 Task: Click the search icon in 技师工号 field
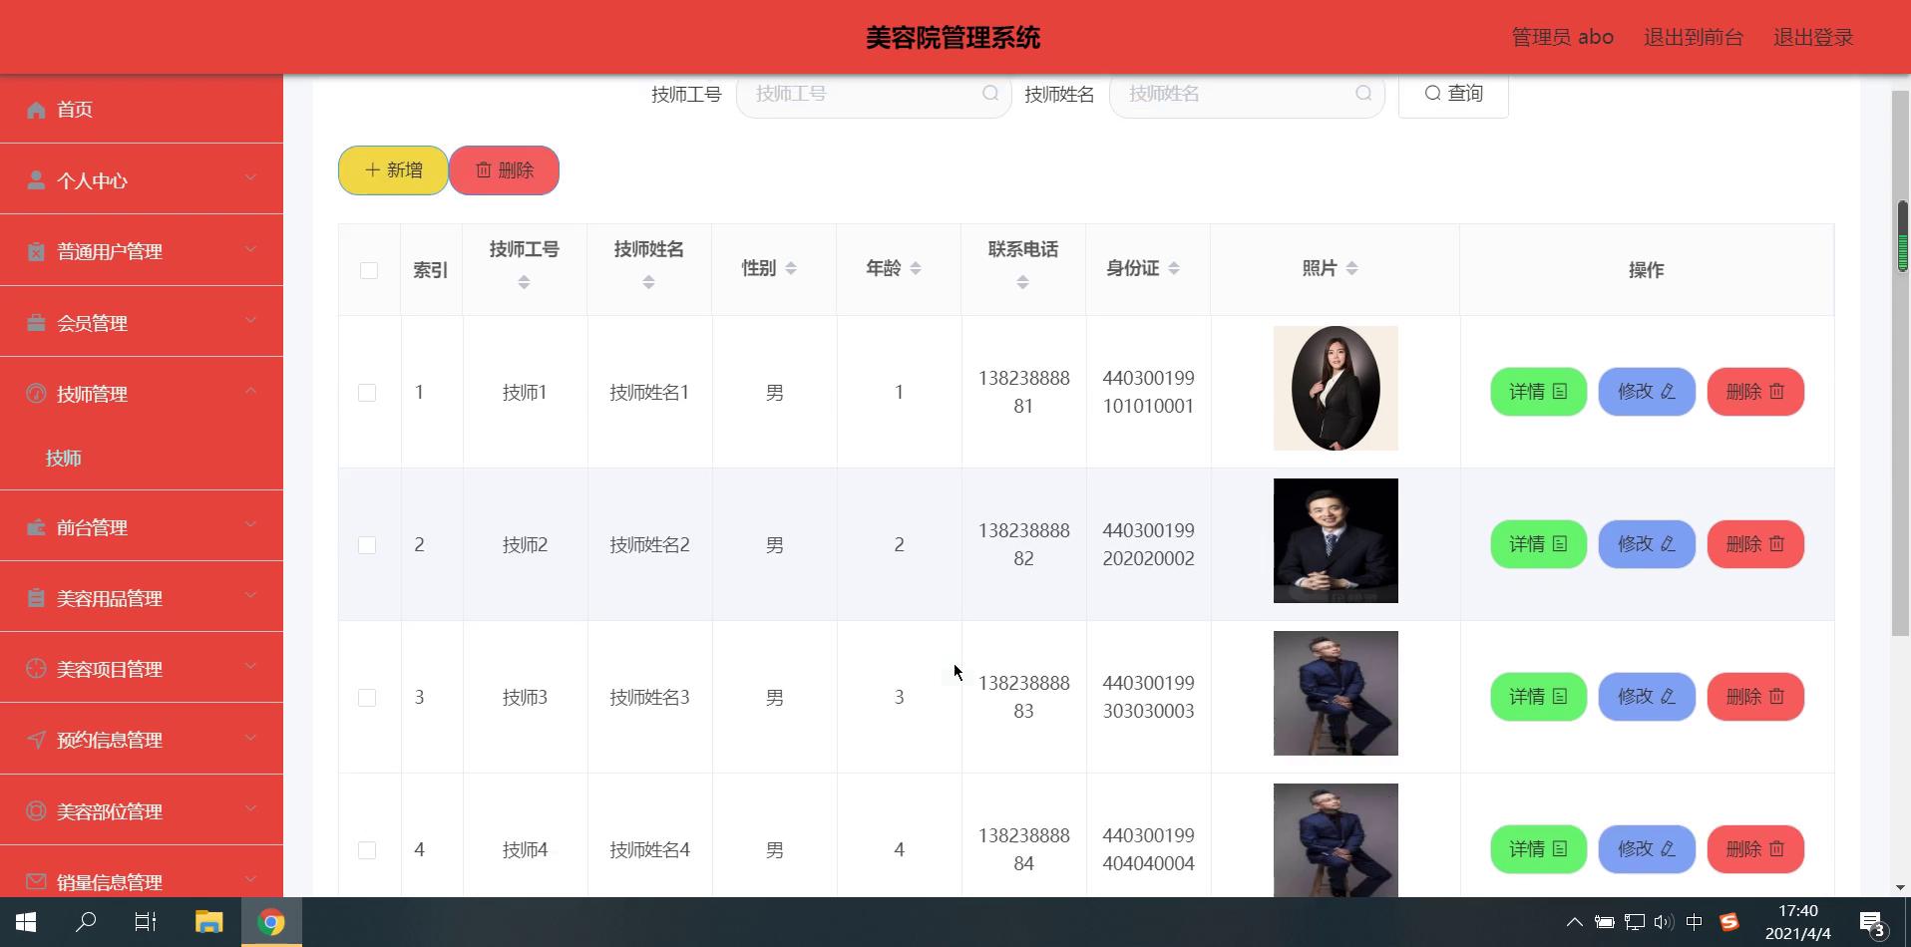point(989,94)
